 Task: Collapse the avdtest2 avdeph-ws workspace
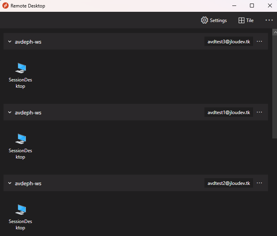[x=10, y=183]
